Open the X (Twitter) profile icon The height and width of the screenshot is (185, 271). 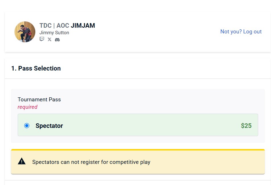click(50, 39)
